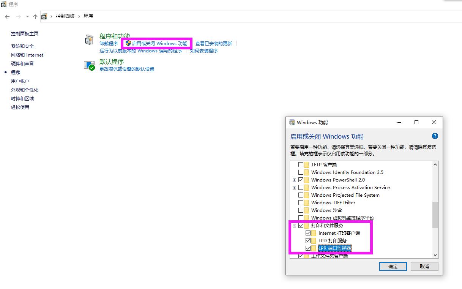The height and width of the screenshot is (289, 462).
Task: Toggle Windows Identity Foundation 3.5 checkbox
Action: pos(301,172)
